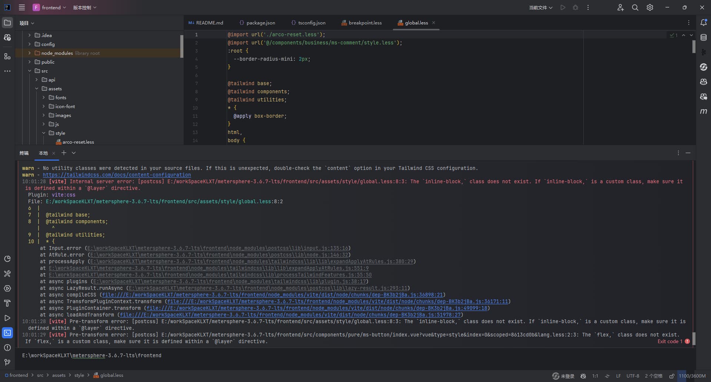Click the Maven tool icon in right sidebar
711x382 pixels.
[704, 111]
